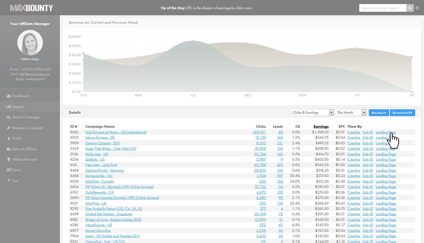Click the Faq question mark icon

click(x=9, y=181)
